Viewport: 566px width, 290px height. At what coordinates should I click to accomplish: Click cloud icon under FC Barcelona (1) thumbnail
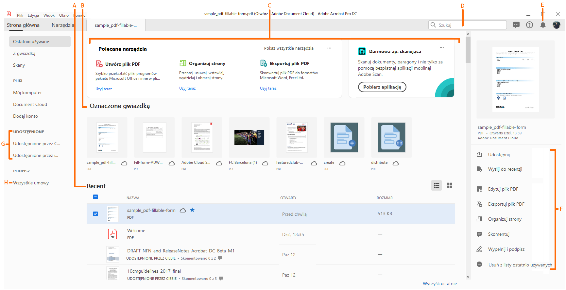(265, 163)
